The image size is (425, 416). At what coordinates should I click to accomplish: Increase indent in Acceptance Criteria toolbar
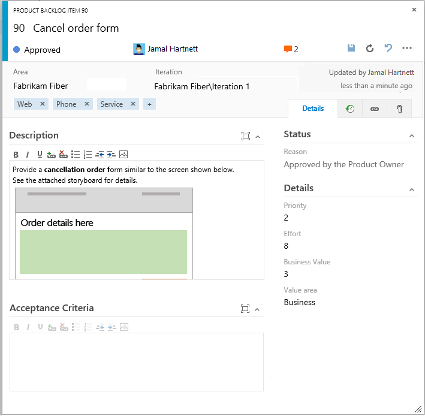pos(111,327)
